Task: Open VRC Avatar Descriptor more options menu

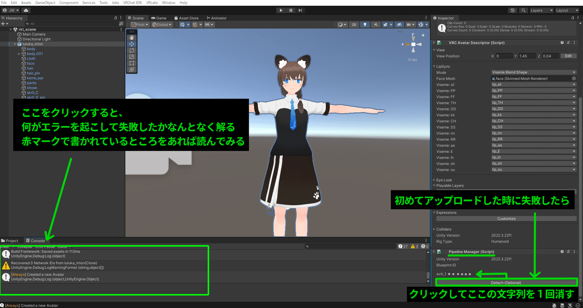Action: (x=574, y=43)
